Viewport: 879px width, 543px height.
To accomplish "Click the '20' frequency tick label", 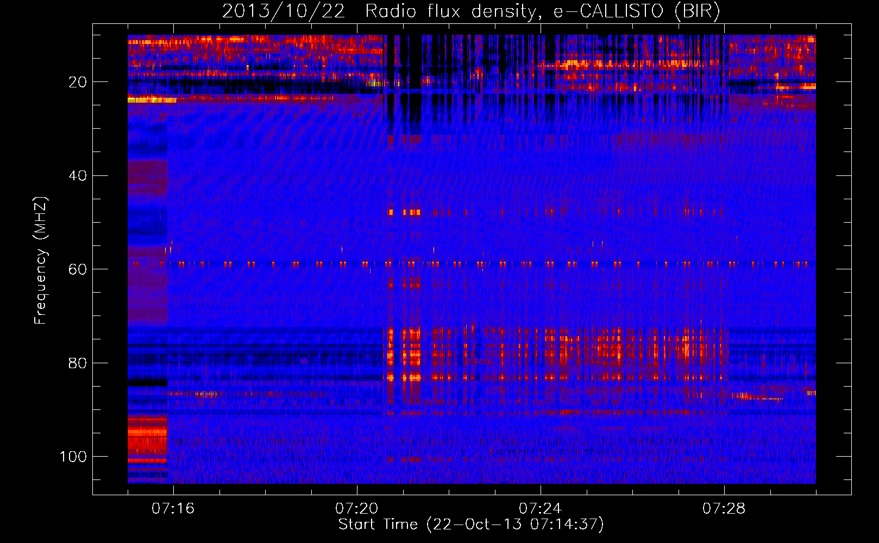I will [78, 82].
